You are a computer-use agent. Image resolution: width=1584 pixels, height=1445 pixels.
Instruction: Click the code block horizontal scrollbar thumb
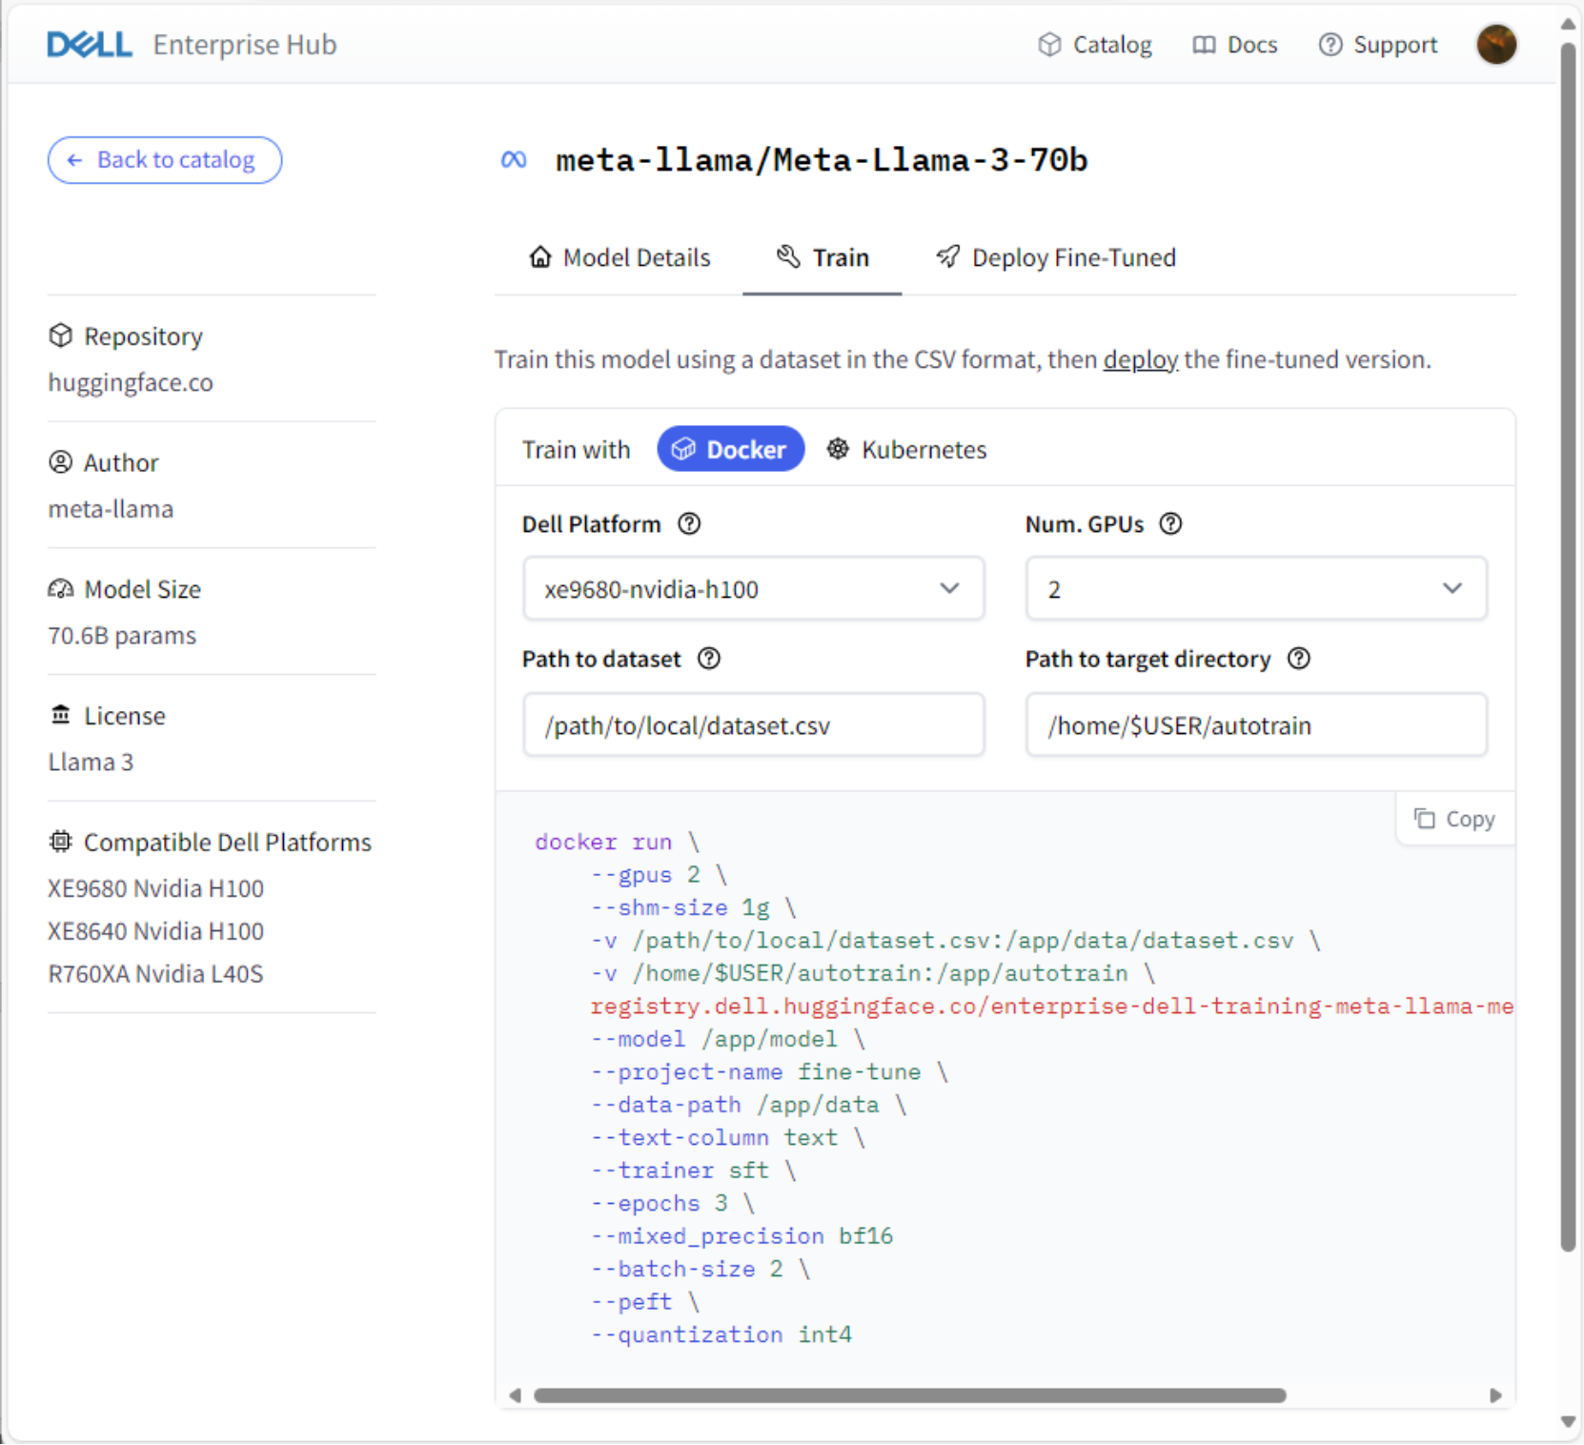pyautogui.click(x=910, y=1395)
